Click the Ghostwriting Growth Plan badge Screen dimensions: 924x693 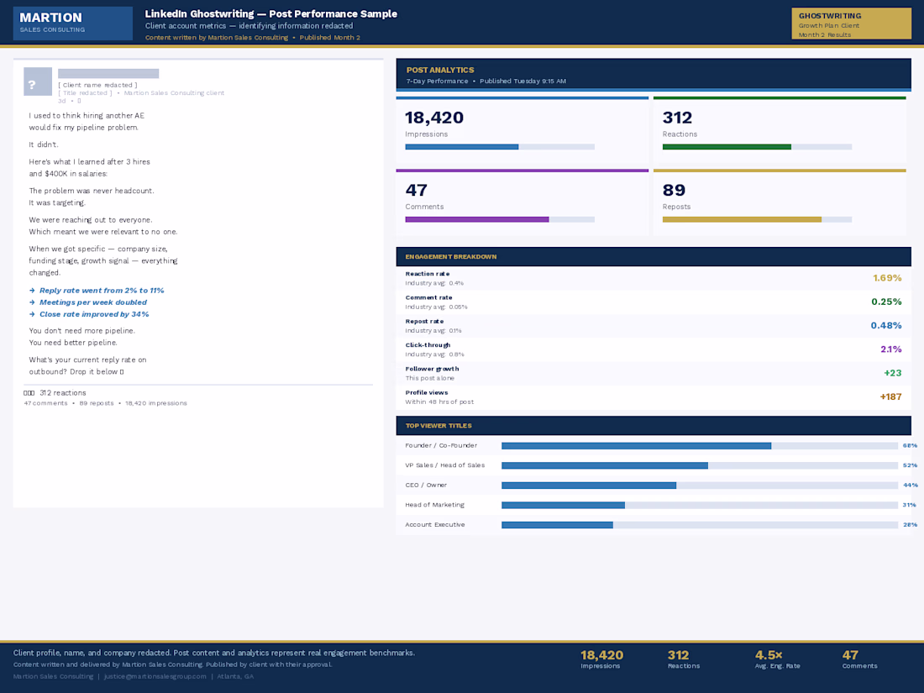[851, 24]
